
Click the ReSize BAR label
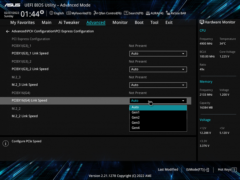coord(178,13)
